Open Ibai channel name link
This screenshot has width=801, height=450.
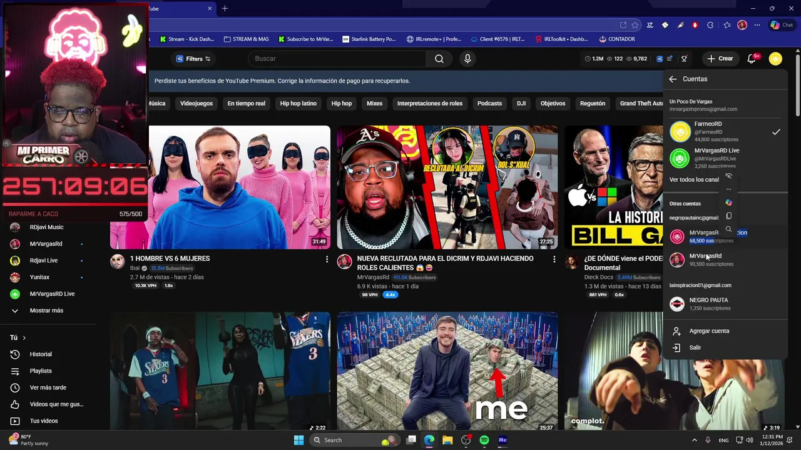(135, 268)
